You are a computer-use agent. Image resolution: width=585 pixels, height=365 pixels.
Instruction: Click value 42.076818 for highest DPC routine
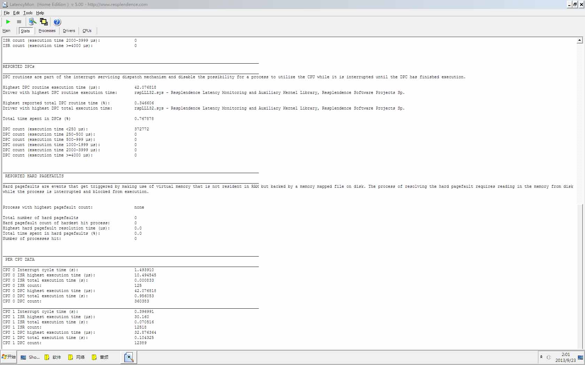click(x=145, y=87)
